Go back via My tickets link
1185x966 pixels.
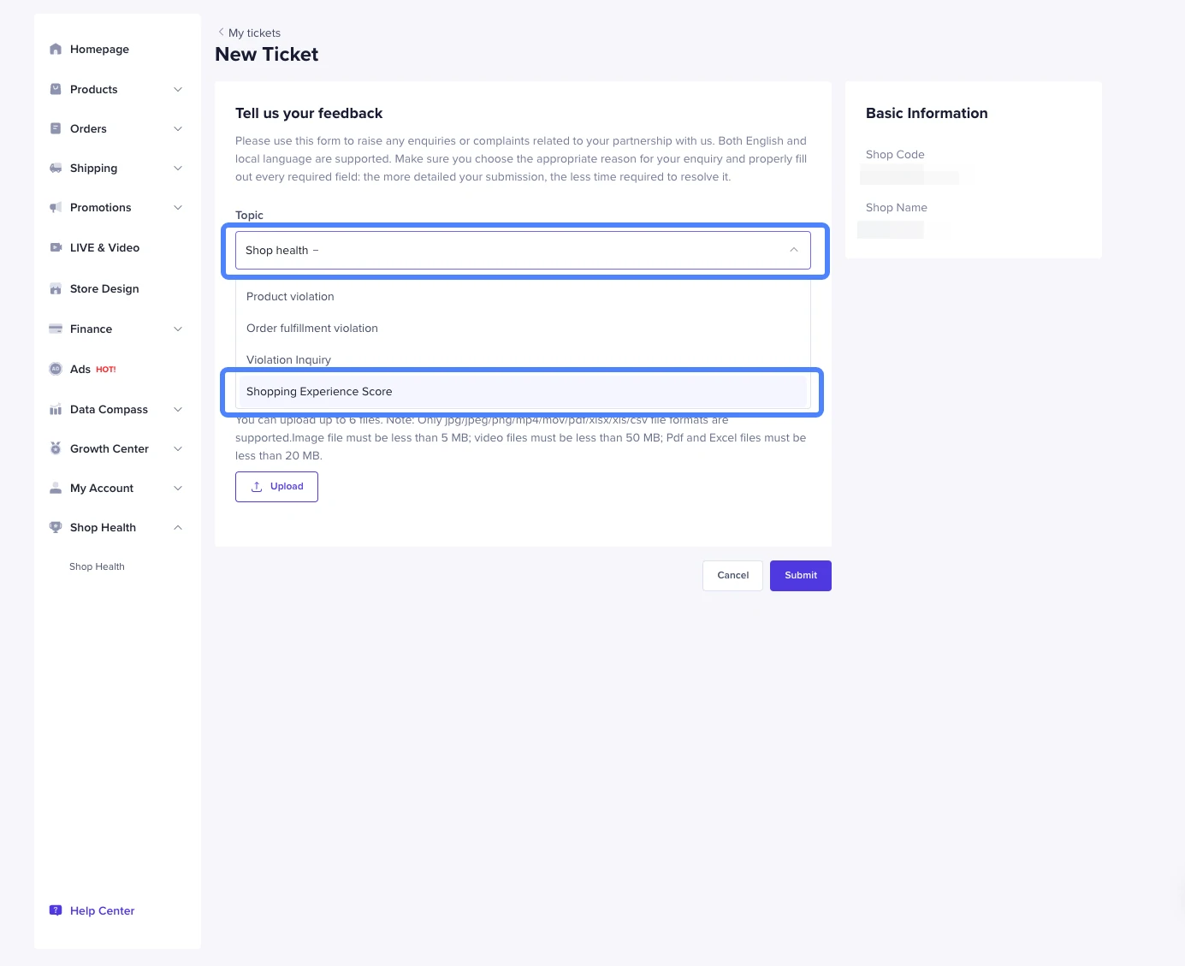pos(253,33)
